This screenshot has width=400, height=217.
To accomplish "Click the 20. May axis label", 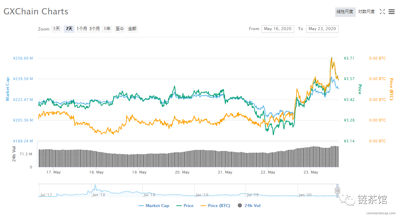I will coord(182,173).
